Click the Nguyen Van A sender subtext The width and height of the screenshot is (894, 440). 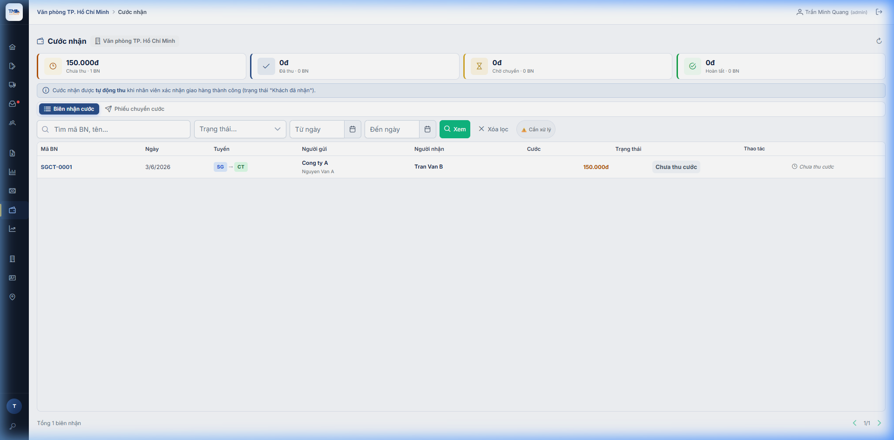tap(318, 172)
